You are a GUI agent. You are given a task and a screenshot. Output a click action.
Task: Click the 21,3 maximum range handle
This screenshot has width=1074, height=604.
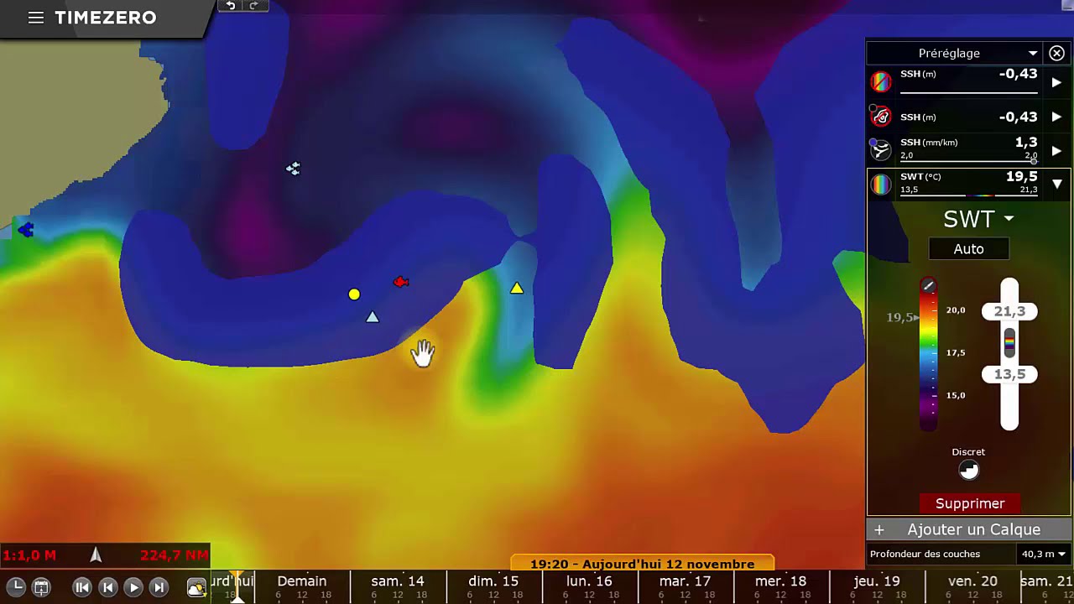click(x=1009, y=311)
